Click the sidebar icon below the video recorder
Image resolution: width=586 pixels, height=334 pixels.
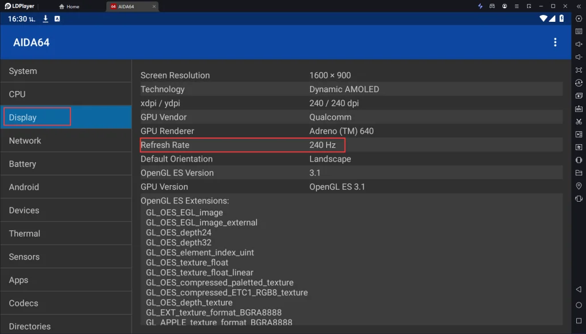(x=579, y=147)
